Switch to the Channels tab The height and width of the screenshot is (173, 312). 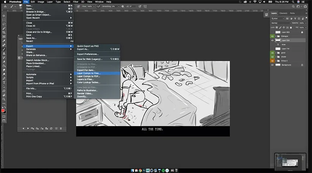(283, 13)
